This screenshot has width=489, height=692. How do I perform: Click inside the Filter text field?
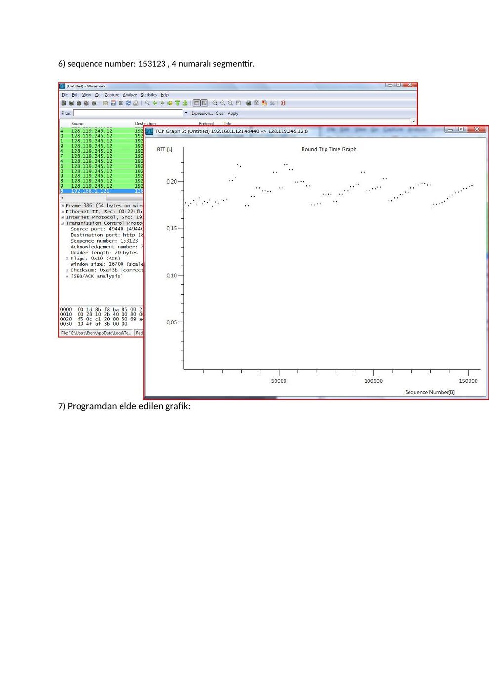pyautogui.click(x=128, y=113)
